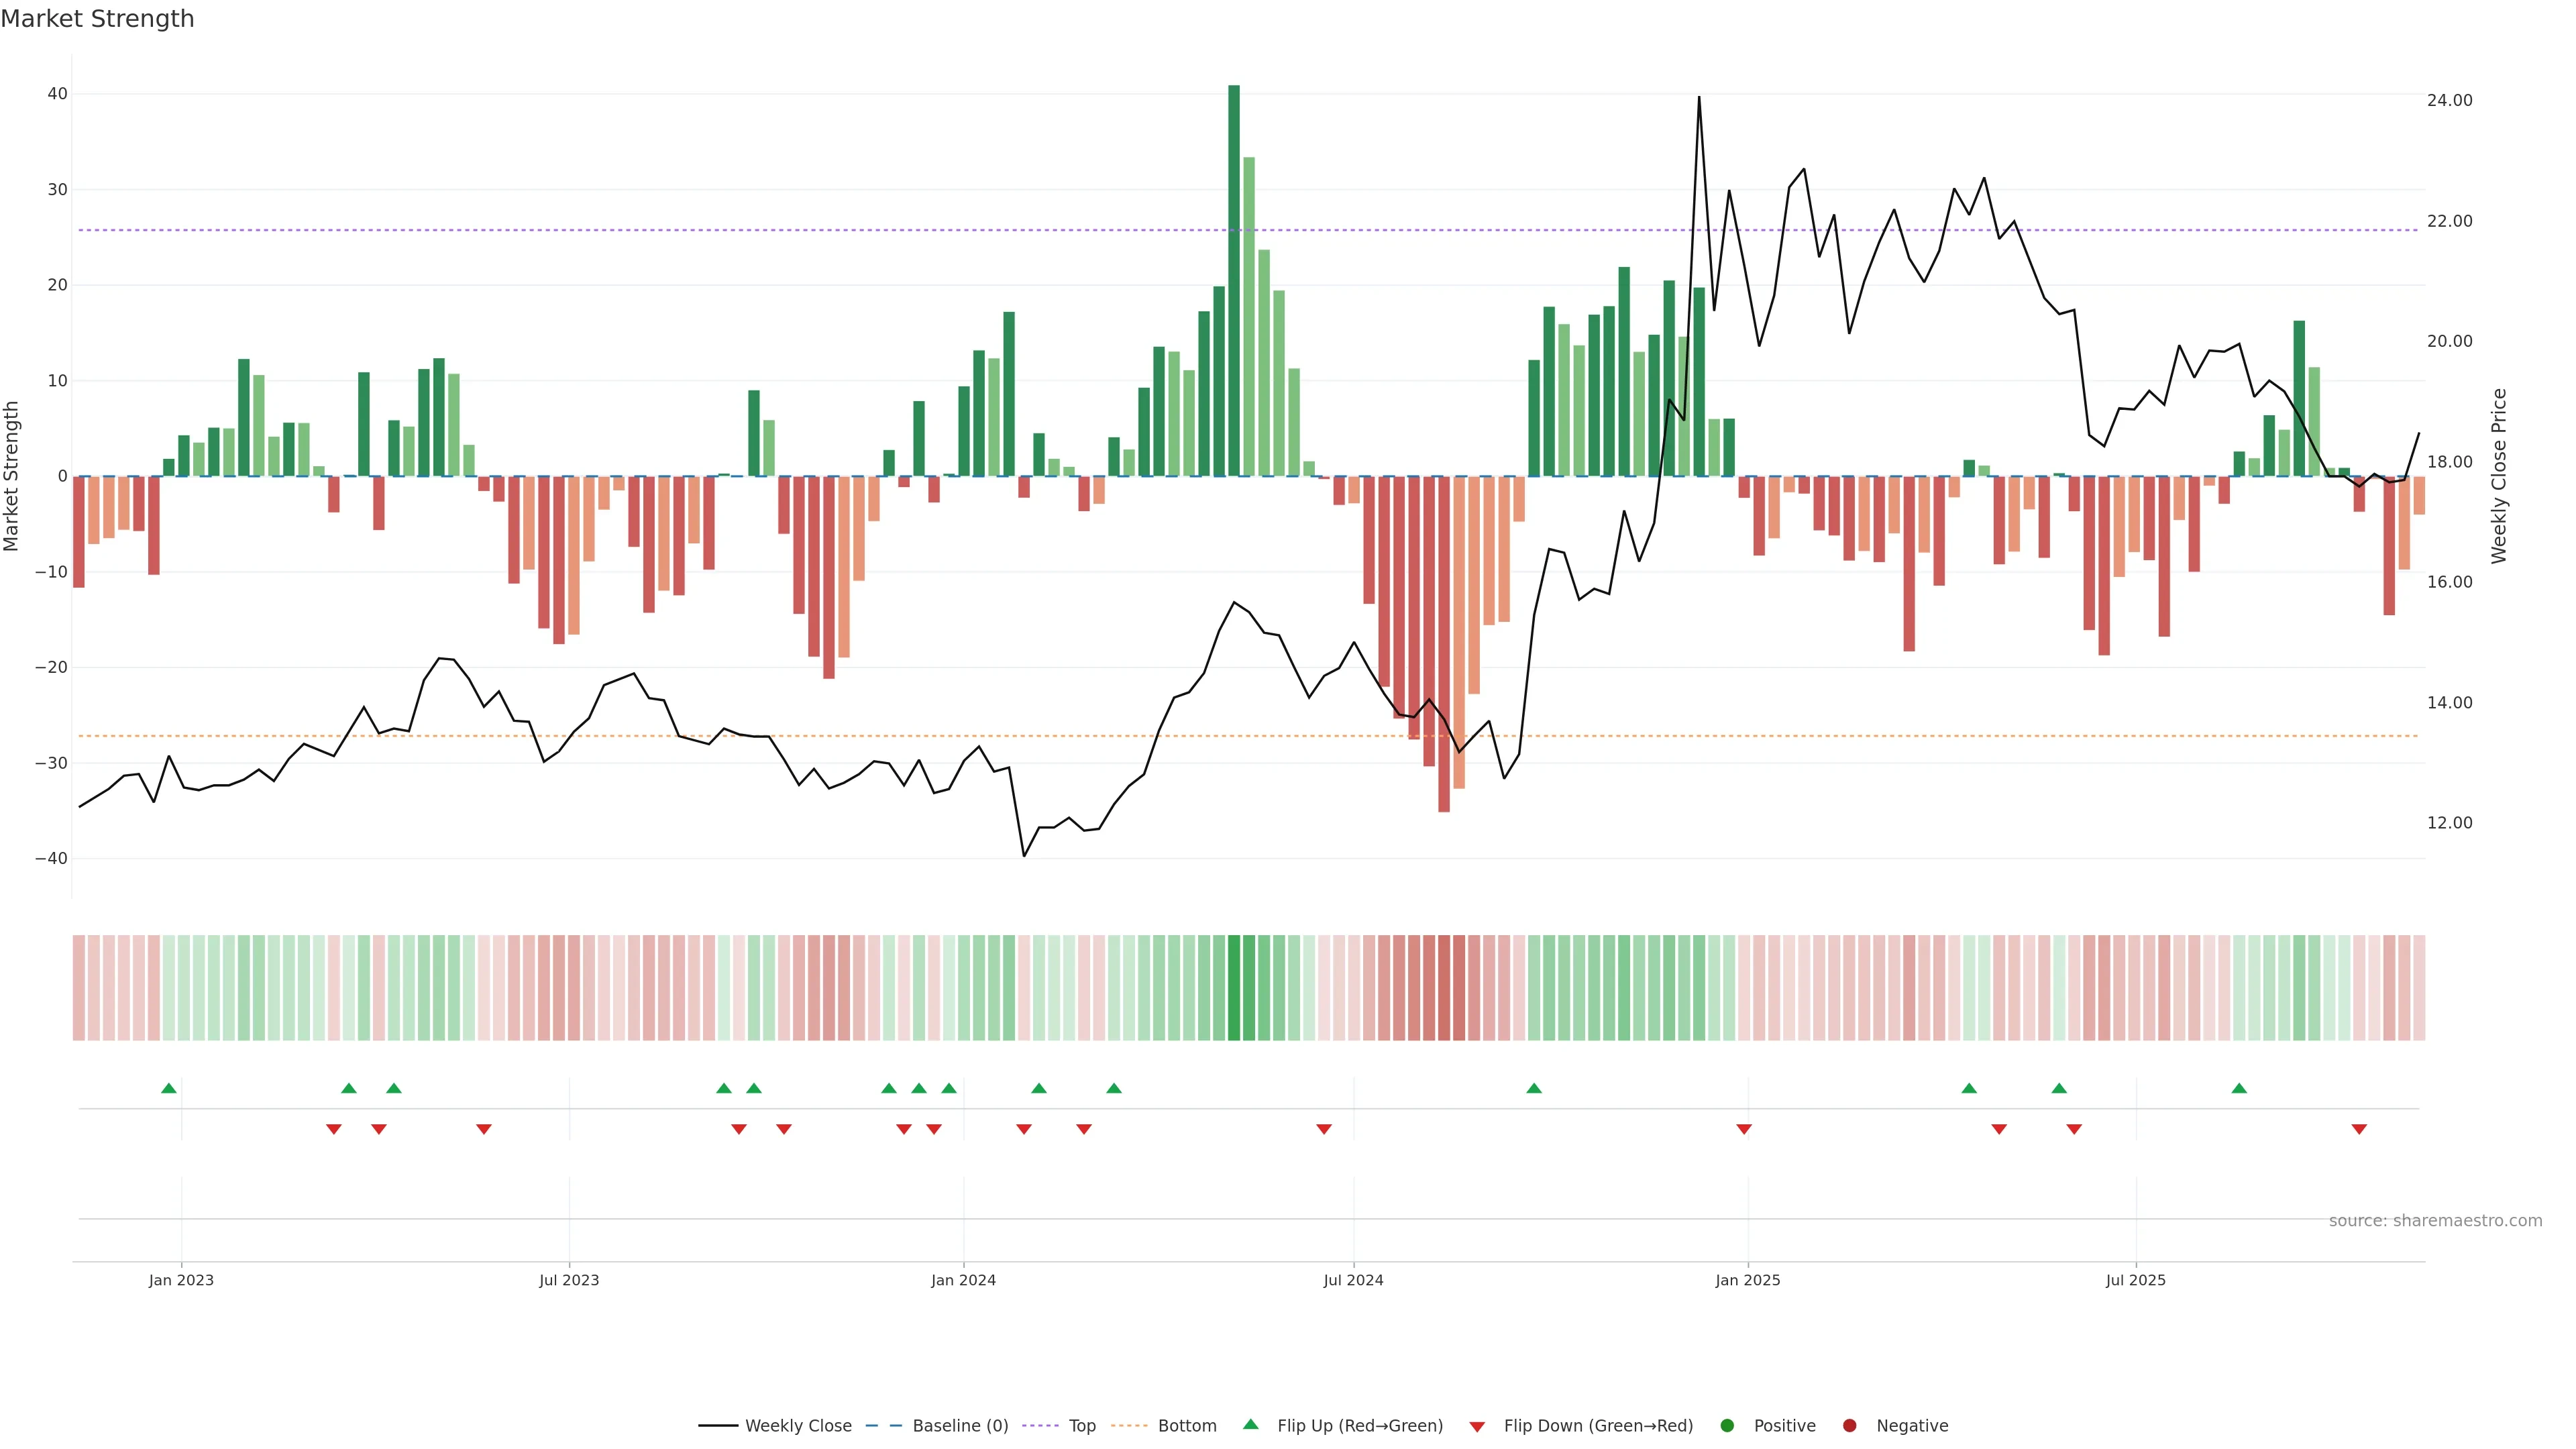Click the Jan 2024 x-axis label

963,1280
